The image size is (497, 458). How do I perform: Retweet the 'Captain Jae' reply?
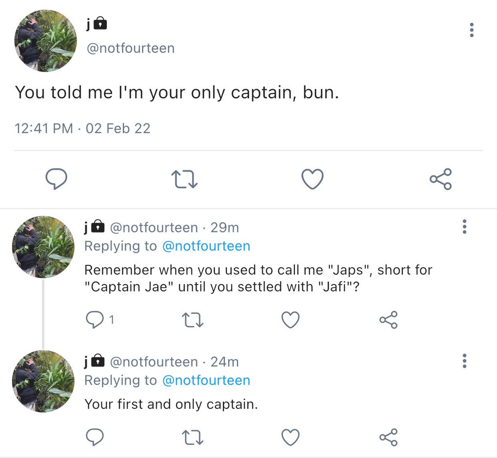pyautogui.click(x=193, y=320)
